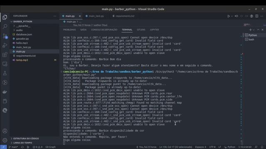Viewport: 266px width, 149px height.
Task: Click the GitLens open changes icon
Action: [236, 16]
